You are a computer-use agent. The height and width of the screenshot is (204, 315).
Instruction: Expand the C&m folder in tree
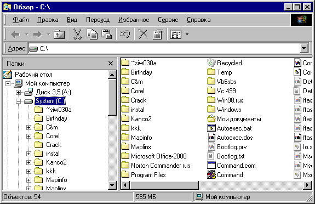28,128
